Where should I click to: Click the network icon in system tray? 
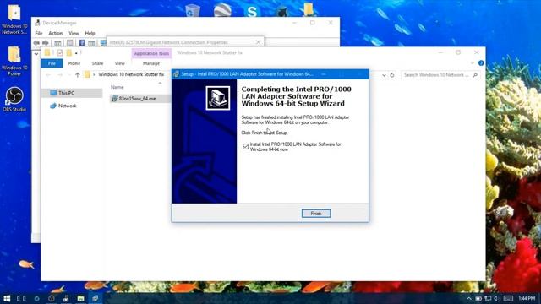coord(488,298)
